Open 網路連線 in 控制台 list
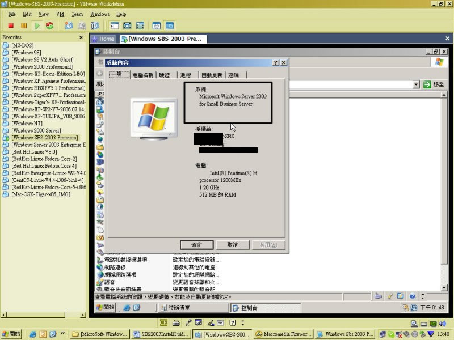454x340 pixels. (x=115, y=267)
